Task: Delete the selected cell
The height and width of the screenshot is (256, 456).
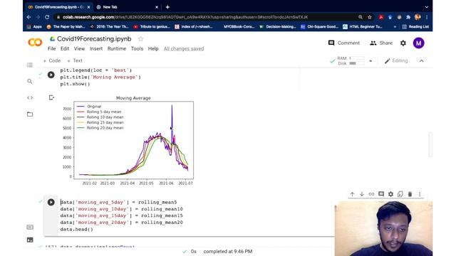Action: (x=410, y=194)
